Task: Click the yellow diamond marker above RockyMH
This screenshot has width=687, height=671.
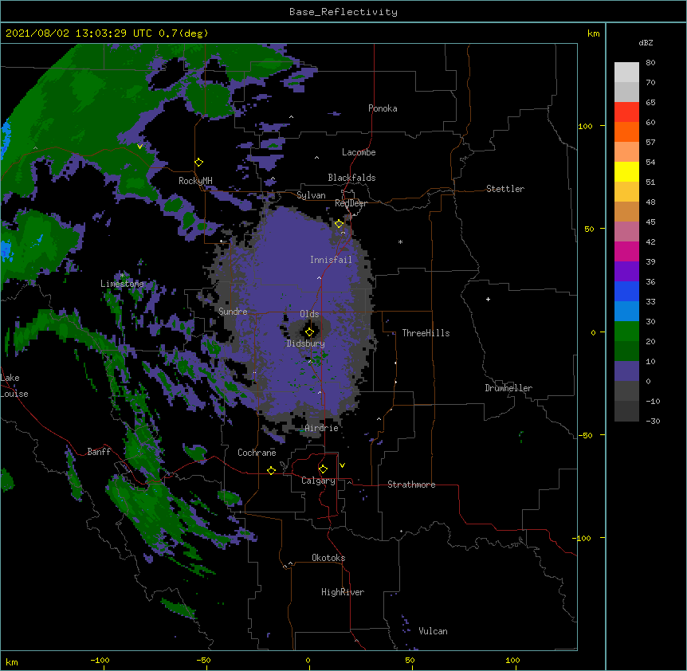Action: tap(199, 163)
